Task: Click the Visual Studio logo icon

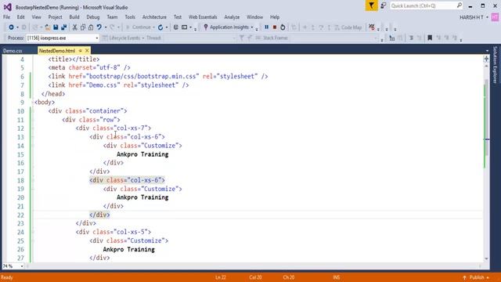Action: pyautogui.click(x=7, y=7)
